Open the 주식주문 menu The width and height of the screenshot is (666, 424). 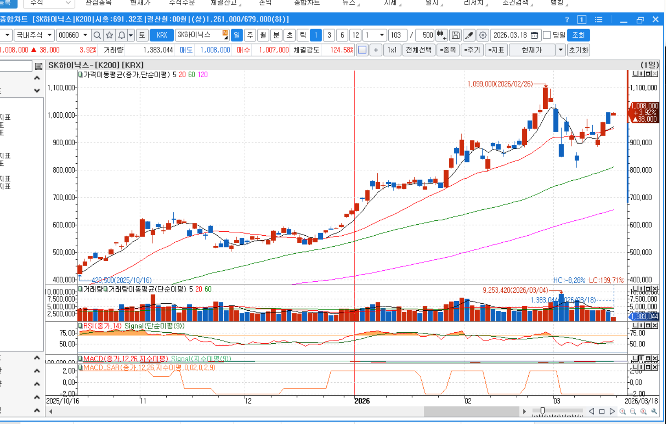tap(182, 3)
